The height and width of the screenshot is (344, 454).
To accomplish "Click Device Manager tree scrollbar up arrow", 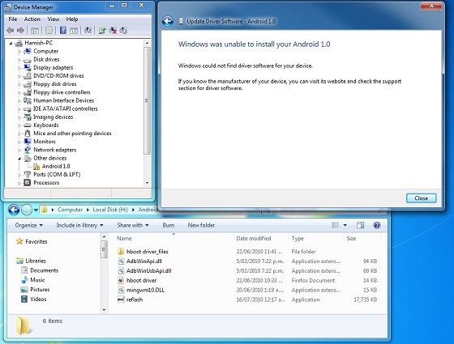I will point(147,43).
